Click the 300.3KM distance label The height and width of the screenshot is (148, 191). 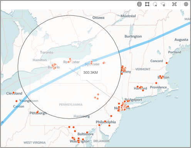pyautogui.click(x=90, y=73)
